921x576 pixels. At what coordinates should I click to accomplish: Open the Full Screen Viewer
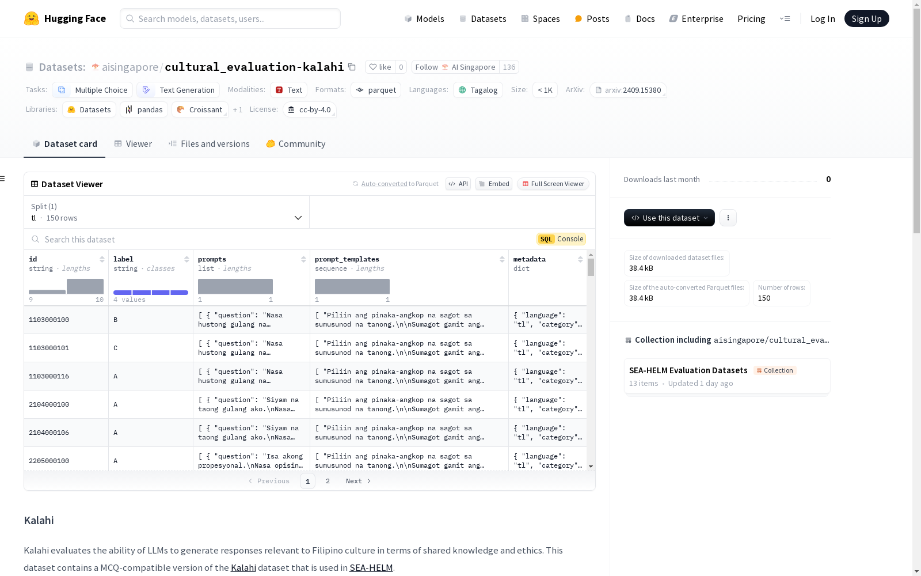pyautogui.click(x=553, y=184)
